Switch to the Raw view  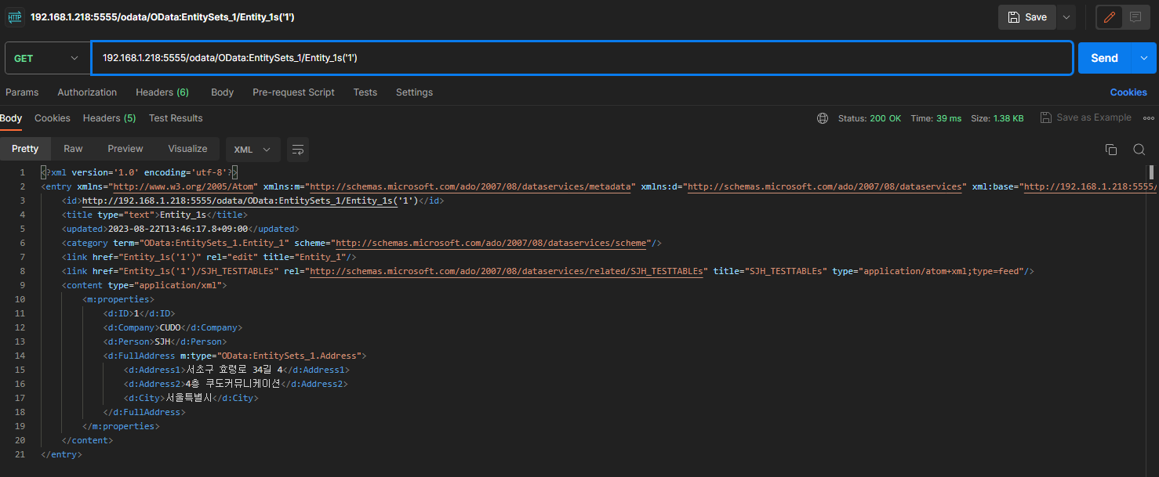[x=73, y=149]
